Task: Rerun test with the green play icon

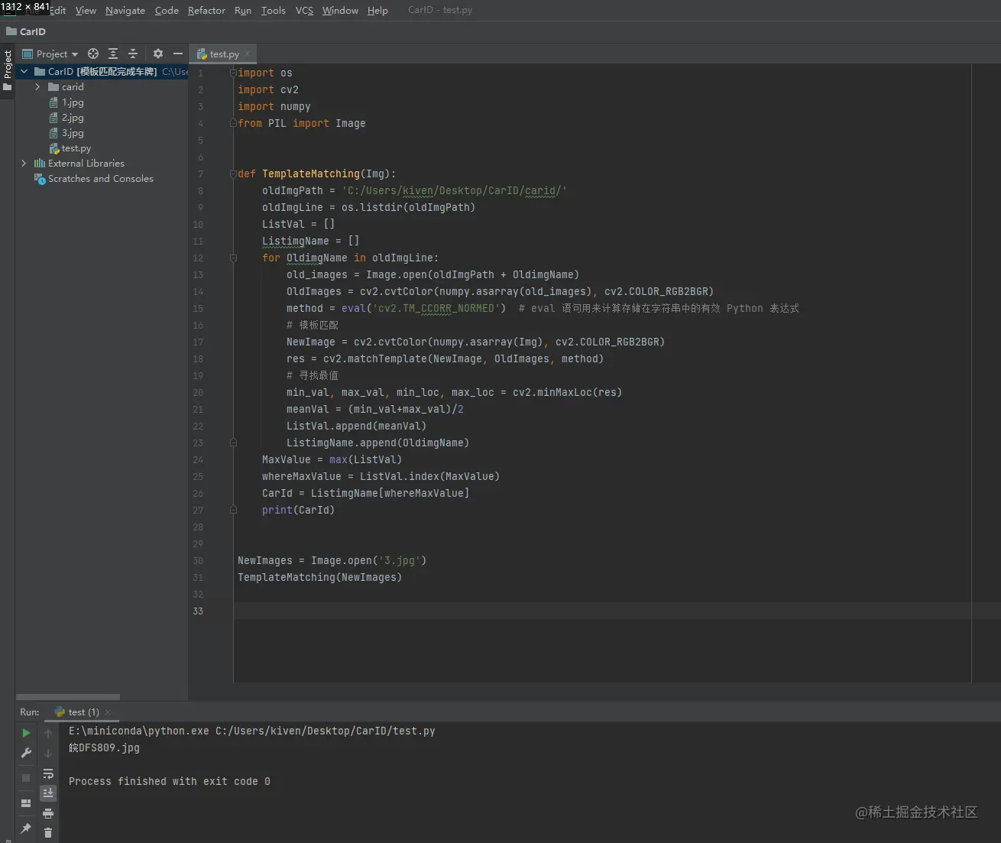Action: point(26,733)
